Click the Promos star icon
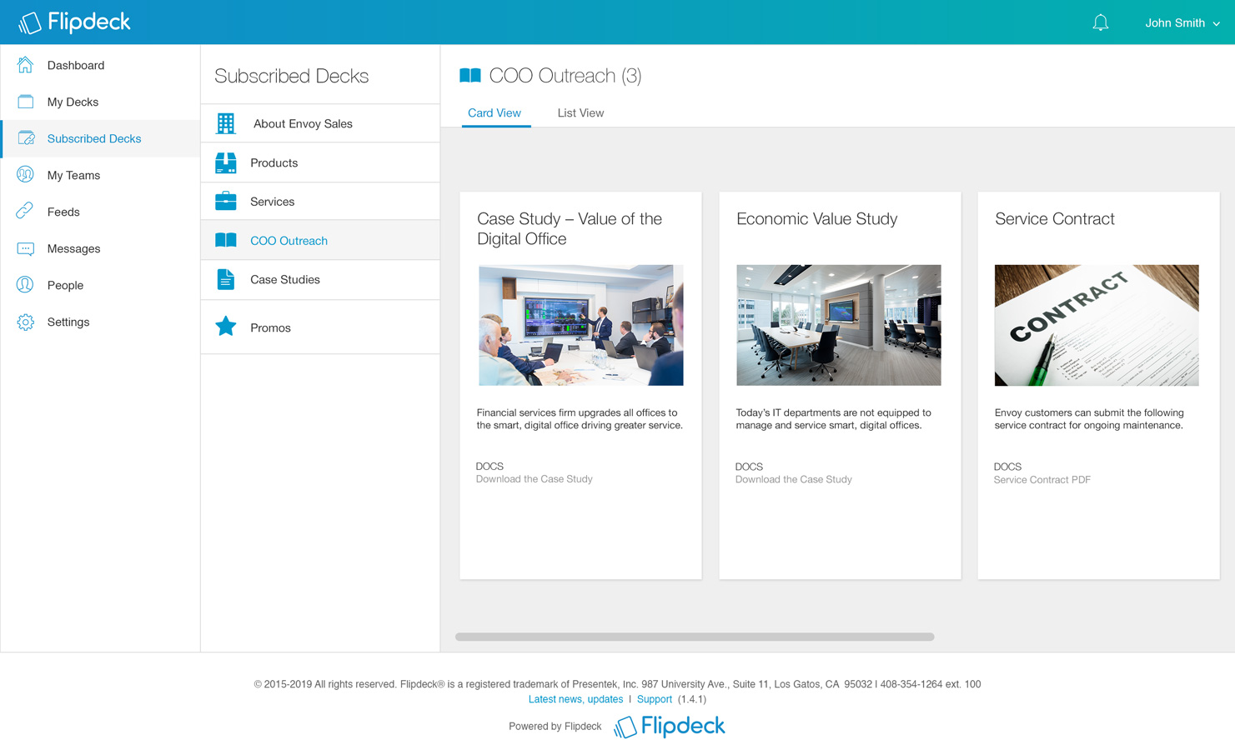The width and height of the screenshot is (1235, 750). coord(225,326)
